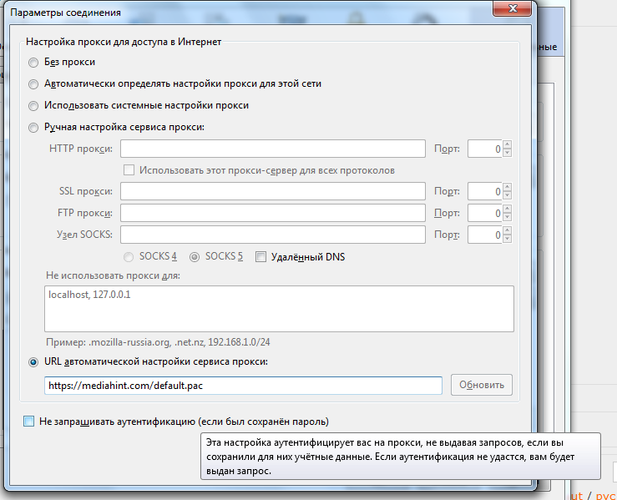Click the FTP прокси address field

pos(273,213)
